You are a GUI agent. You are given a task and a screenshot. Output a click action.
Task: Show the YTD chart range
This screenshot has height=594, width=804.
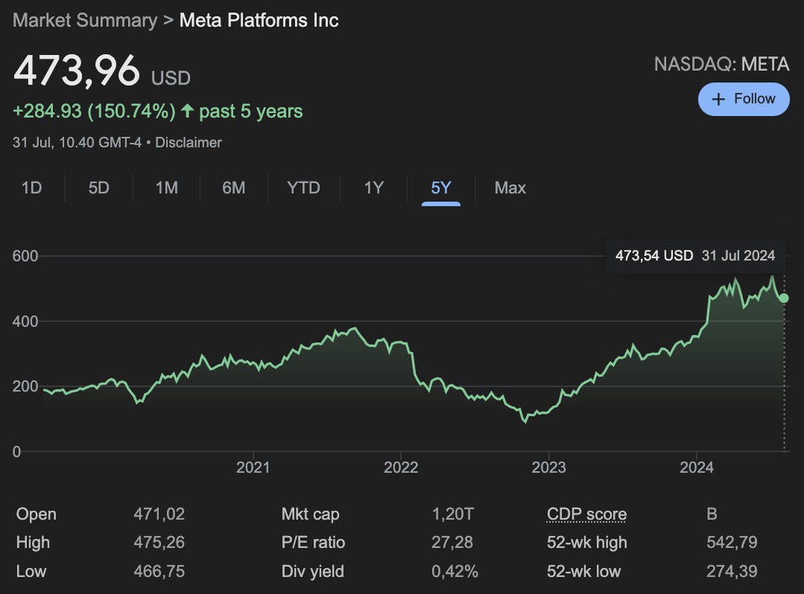(304, 188)
